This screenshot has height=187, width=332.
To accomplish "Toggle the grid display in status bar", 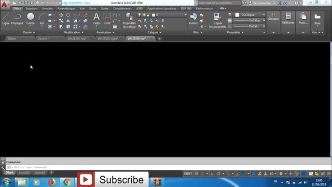I will (197, 173).
